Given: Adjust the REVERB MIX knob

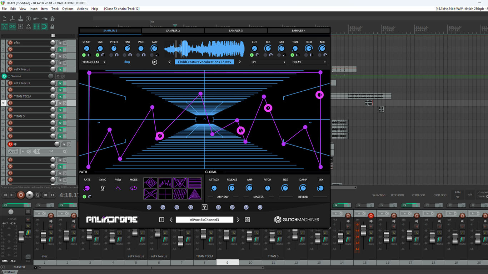Looking at the screenshot, I should click(x=321, y=188).
